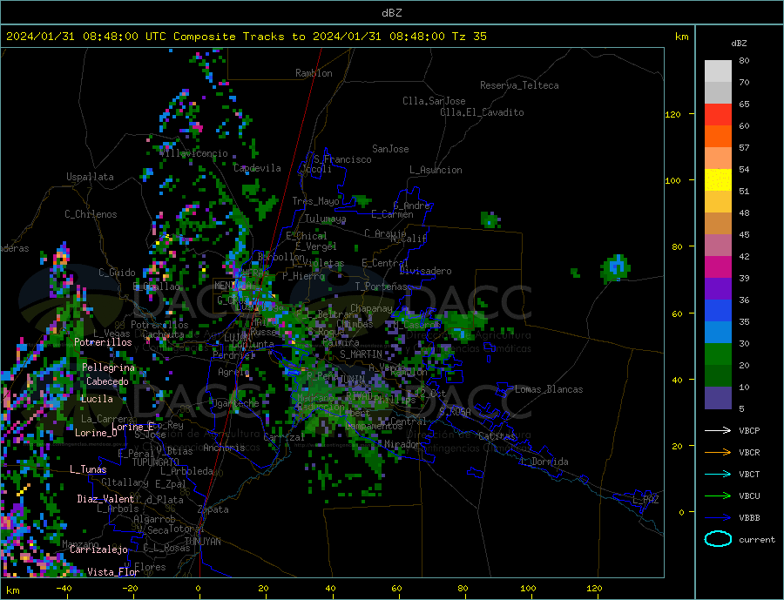784x600 pixels.
Task: Click the legend value 42
Action: (x=744, y=257)
